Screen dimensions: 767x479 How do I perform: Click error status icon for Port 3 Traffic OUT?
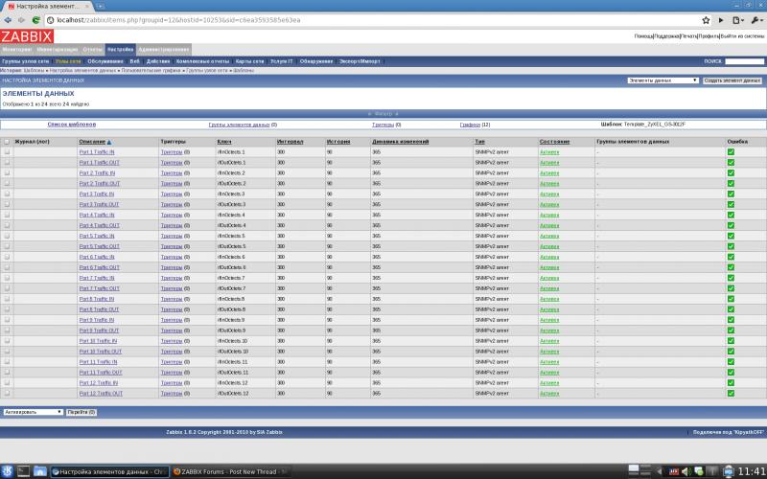coord(731,204)
